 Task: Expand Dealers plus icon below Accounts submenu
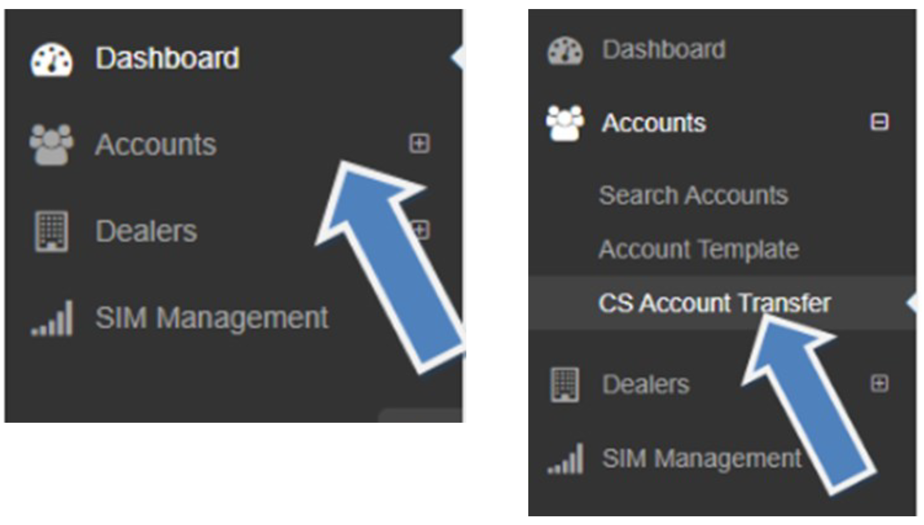point(879,383)
